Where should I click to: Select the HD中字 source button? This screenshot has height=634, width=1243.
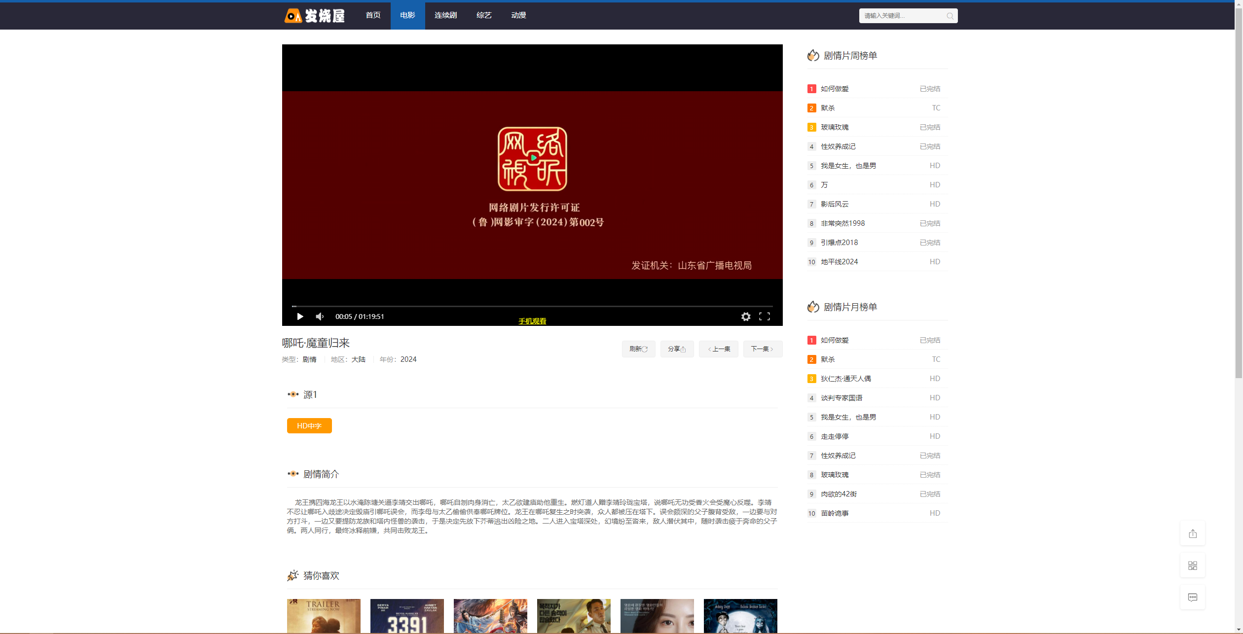[x=309, y=425]
